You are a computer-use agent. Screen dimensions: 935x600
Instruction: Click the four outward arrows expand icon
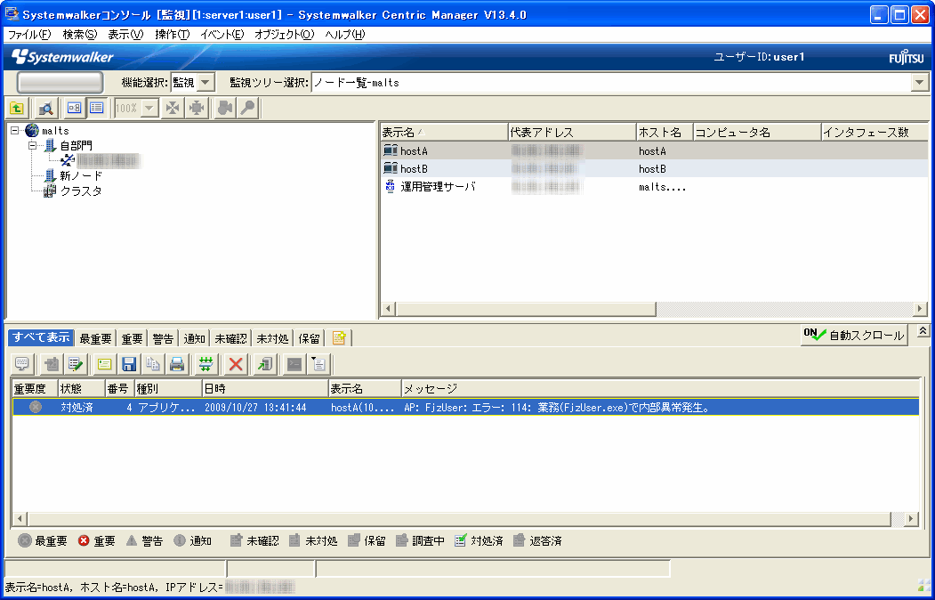click(197, 108)
